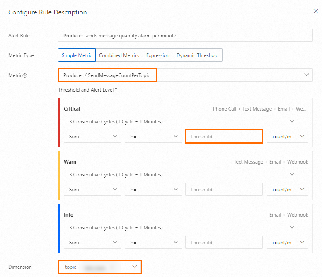The image size is (322, 277).
Task: Click the Critical Threshold input field
Action: coord(224,137)
